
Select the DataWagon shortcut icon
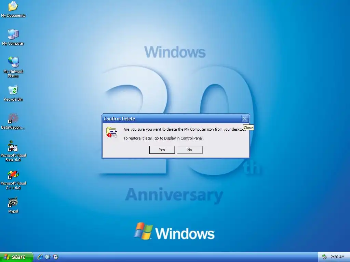pos(13,121)
